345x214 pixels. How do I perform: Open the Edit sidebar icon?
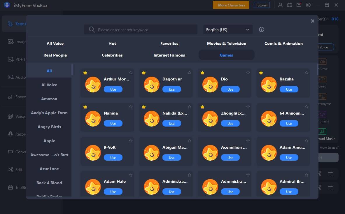coord(10,170)
